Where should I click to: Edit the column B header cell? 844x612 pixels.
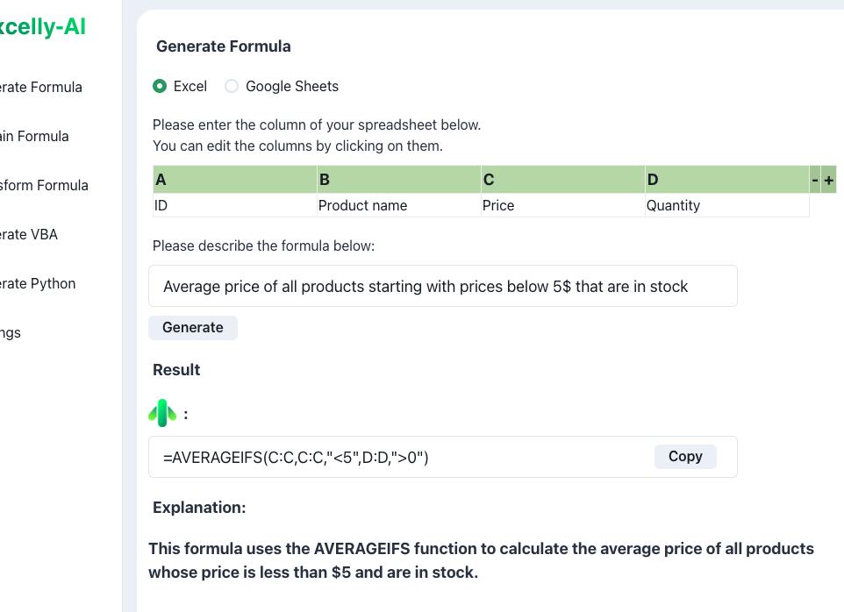[x=398, y=180]
